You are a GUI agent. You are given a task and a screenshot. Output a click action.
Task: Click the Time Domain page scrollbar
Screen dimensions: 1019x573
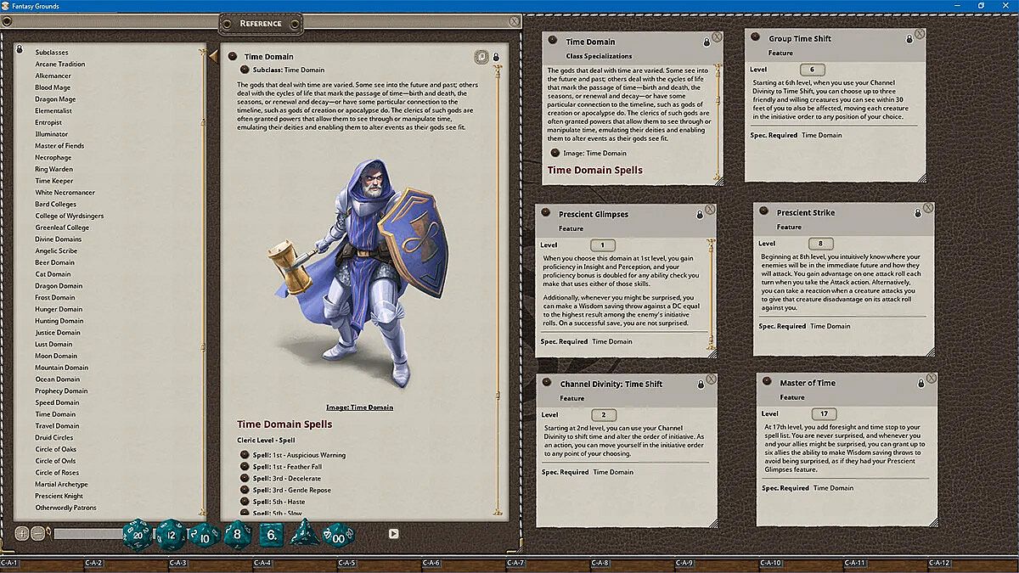pyautogui.click(x=499, y=289)
